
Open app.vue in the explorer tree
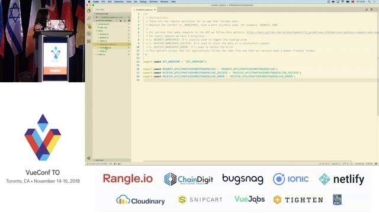[x=112, y=28]
